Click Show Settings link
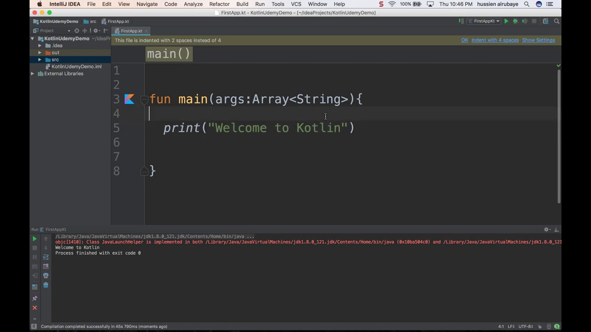Viewport: 591px width, 332px height. pos(538,40)
